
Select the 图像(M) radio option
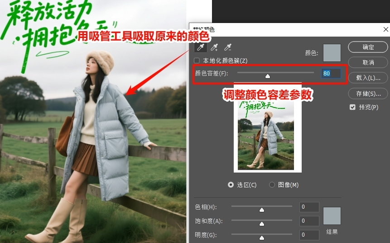pos(272,185)
